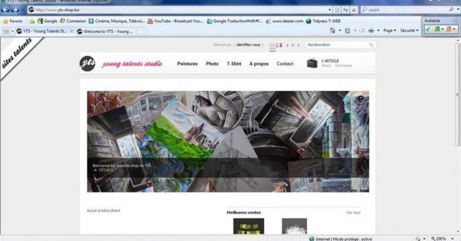The image size is (461, 241).
Task: Open the Sécurité menu
Action: tap(410, 31)
